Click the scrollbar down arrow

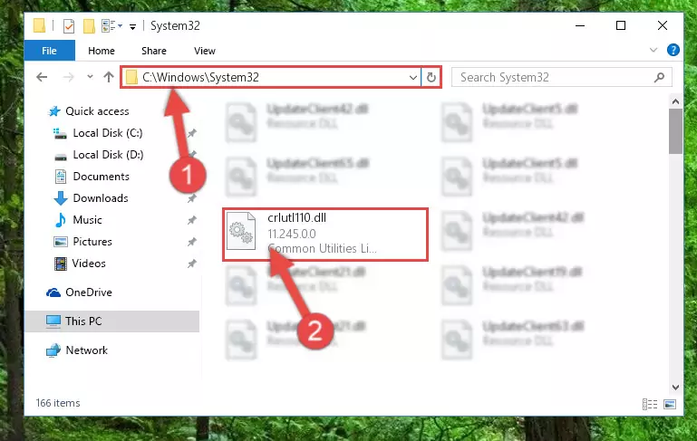point(675,387)
